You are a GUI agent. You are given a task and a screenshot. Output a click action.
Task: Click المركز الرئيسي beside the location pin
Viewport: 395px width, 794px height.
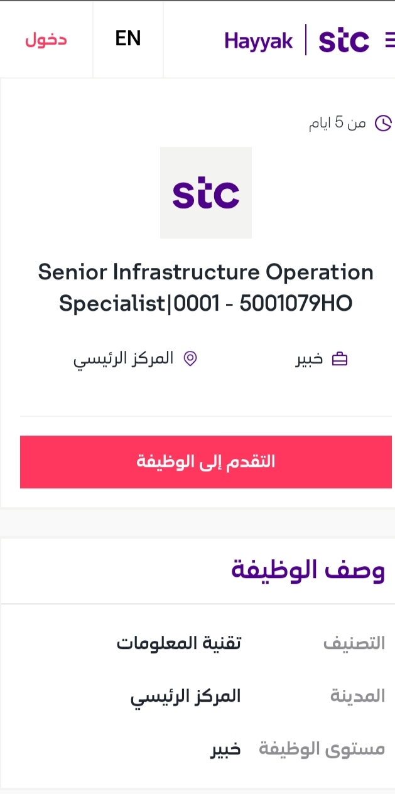tap(124, 359)
